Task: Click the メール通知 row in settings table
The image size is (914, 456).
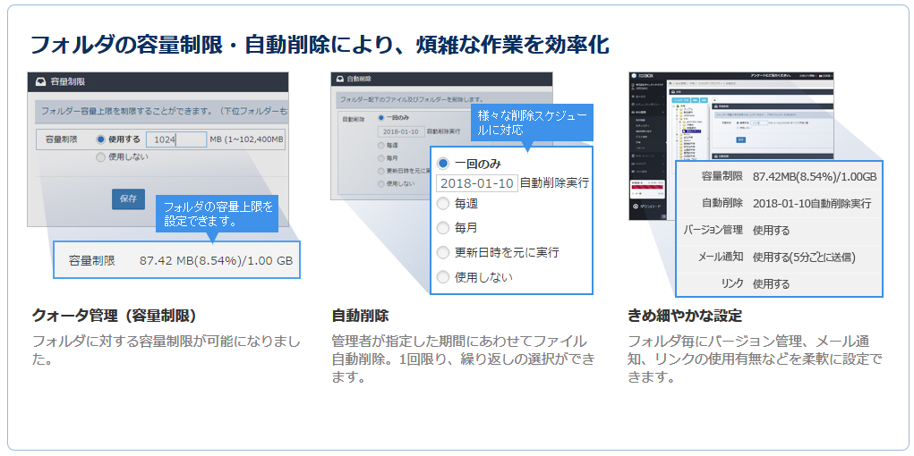Action: coord(778,257)
